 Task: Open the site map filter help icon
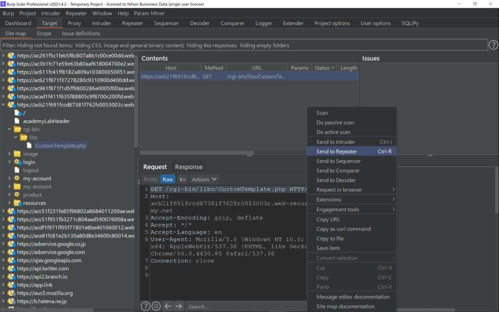tap(493, 45)
